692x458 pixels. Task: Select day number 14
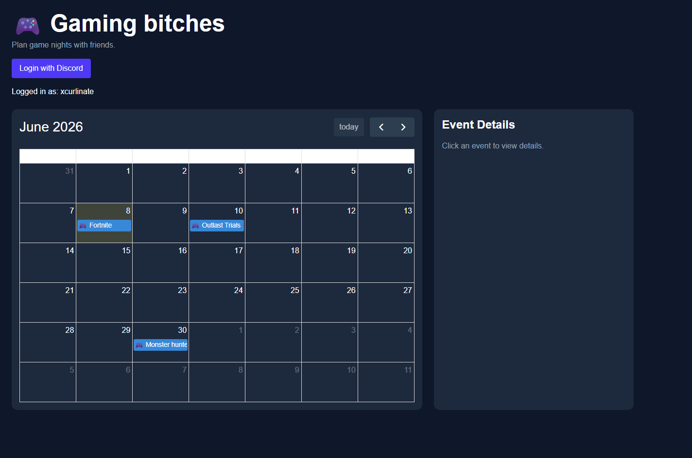tap(70, 250)
